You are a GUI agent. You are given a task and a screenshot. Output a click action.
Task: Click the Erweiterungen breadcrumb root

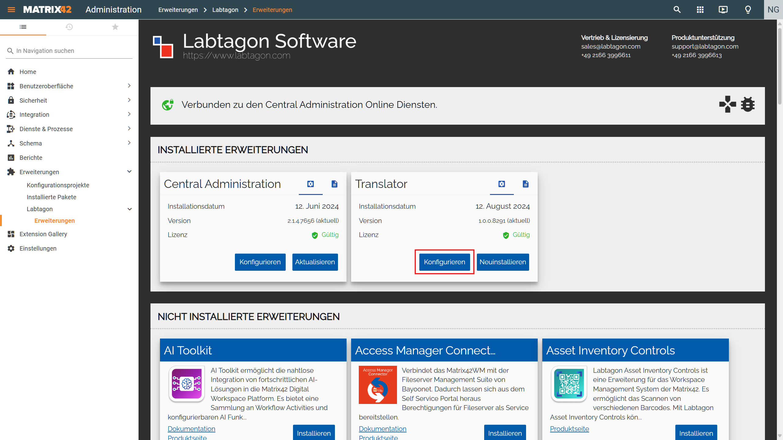coord(178,10)
